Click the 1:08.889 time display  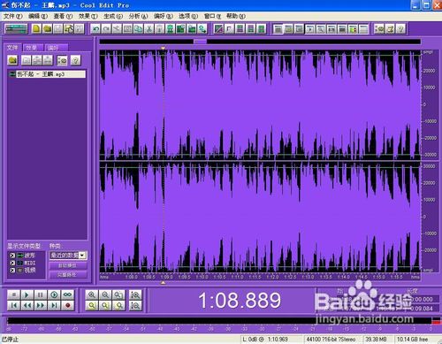239,301
